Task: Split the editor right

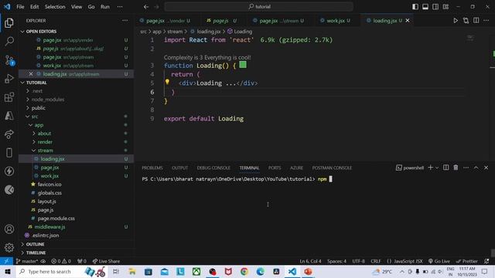Action: point(476,21)
